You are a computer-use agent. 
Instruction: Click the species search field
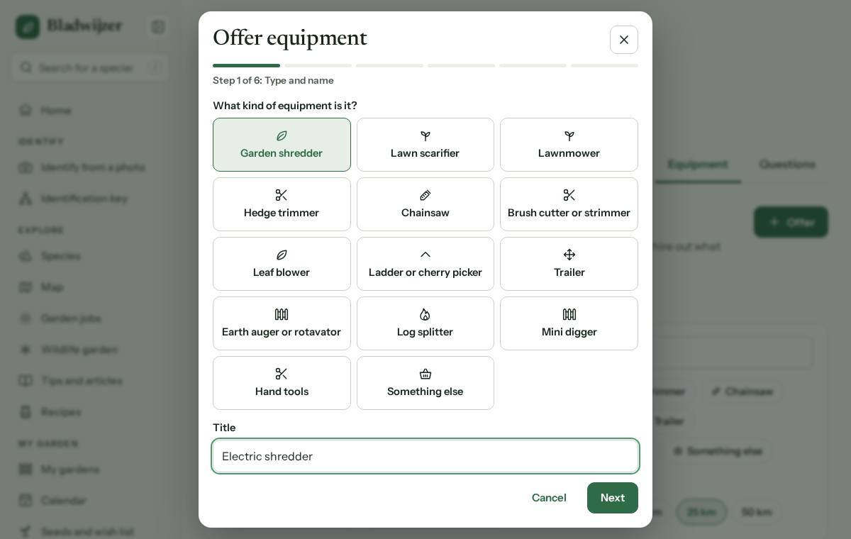(90, 67)
